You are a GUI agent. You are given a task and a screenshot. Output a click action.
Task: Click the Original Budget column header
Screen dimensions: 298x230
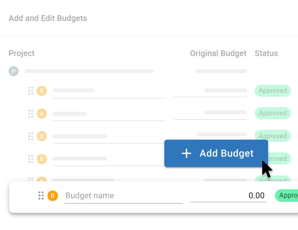pyautogui.click(x=218, y=53)
